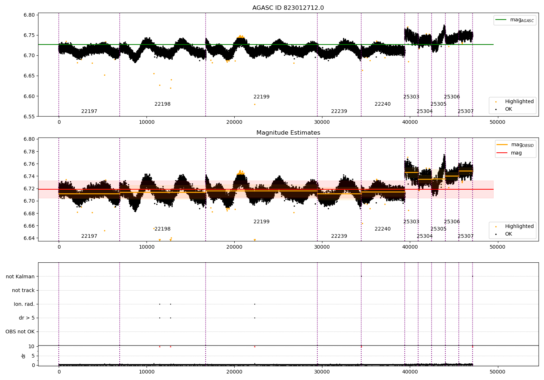This screenshot has width=544, height=380.
Task: Click the 6.75 y-axis tick of the top plot
Action: [x=29, y=35]
